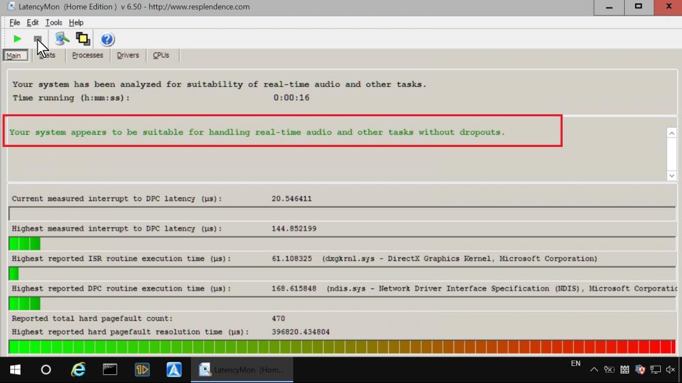The height and width of the screenshot is (383, 682).
Task: Open the File menu
Action: [14, 22]
